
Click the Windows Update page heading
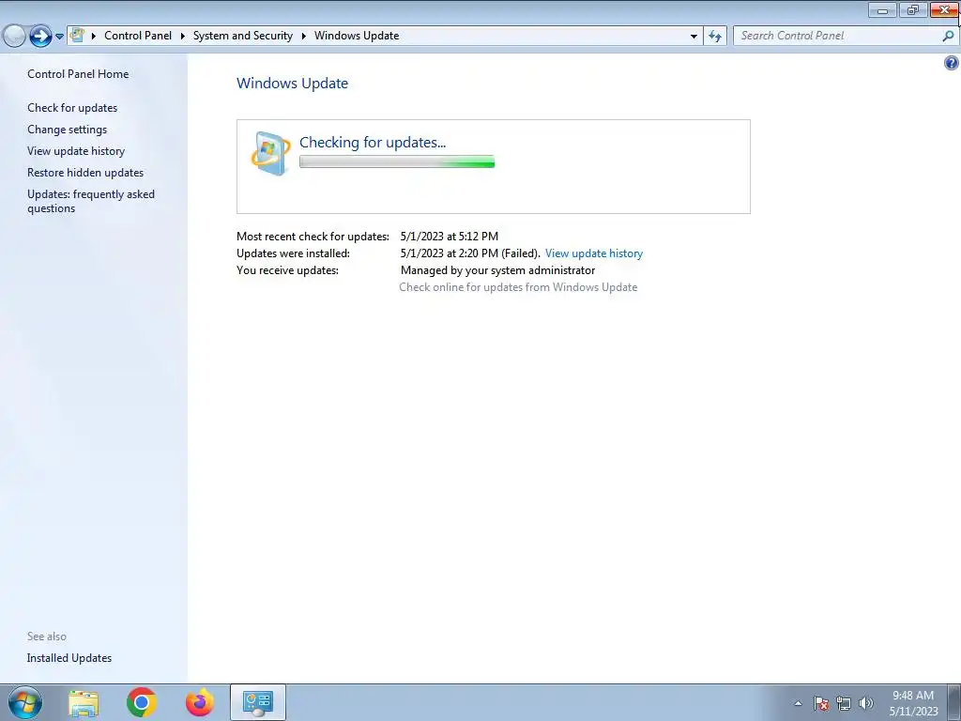point(293,84)
